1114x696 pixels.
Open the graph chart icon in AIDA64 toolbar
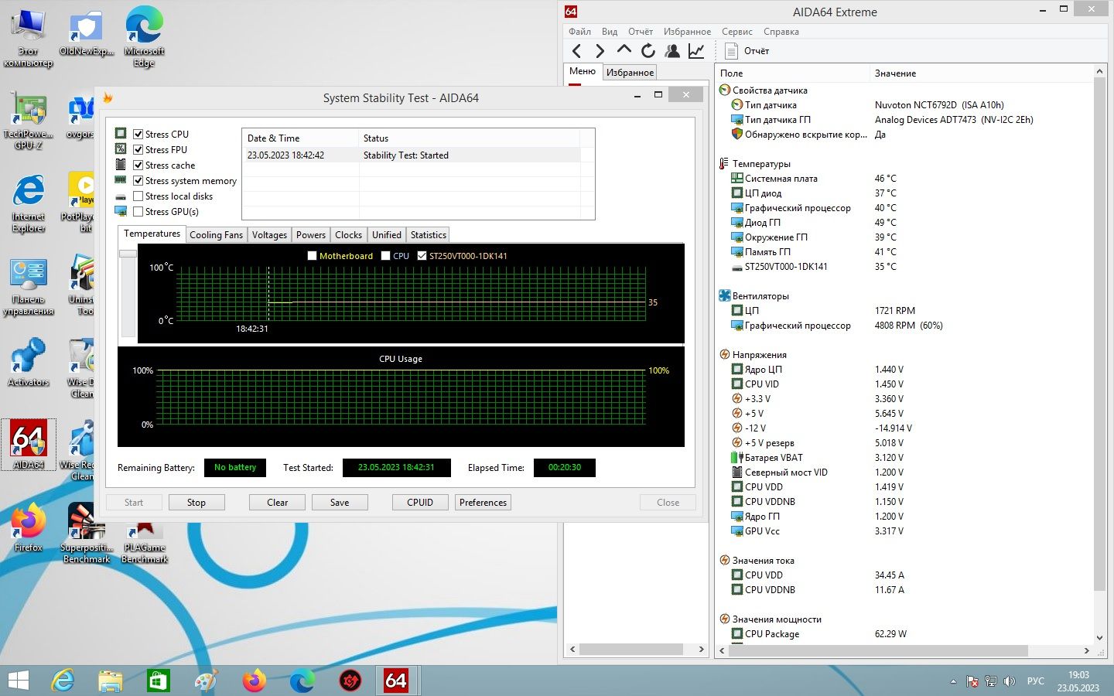696,51
